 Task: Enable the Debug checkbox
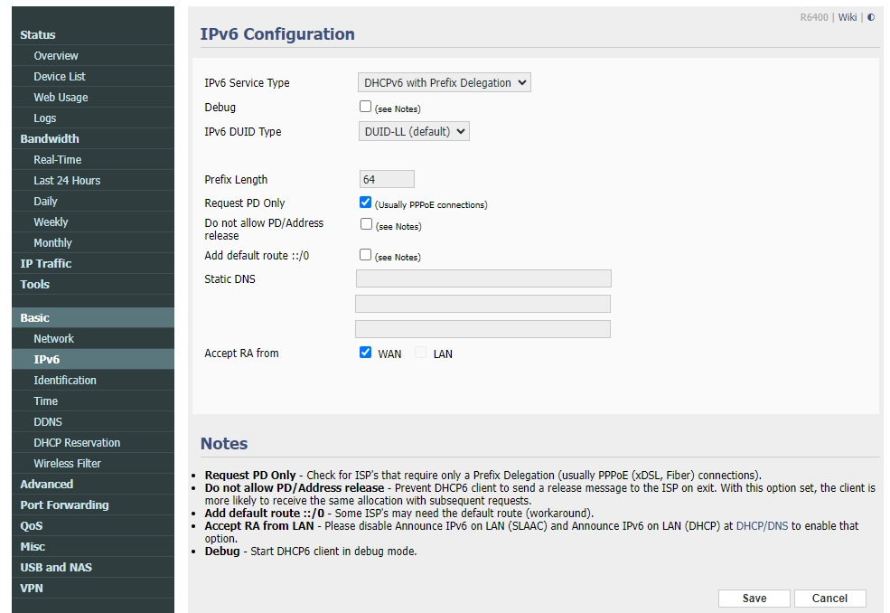click(x=365, y=106)
